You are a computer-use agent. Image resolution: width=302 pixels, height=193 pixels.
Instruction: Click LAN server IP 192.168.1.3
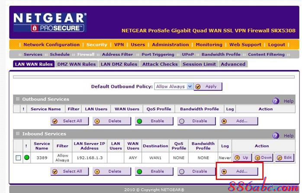[90, 158]
